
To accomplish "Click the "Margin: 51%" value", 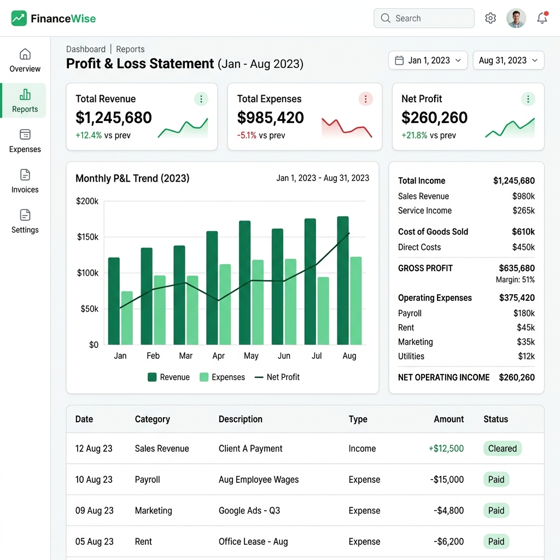I will (x=515, y=279).
